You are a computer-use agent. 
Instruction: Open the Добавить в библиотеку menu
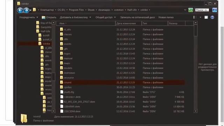(76, 17)
